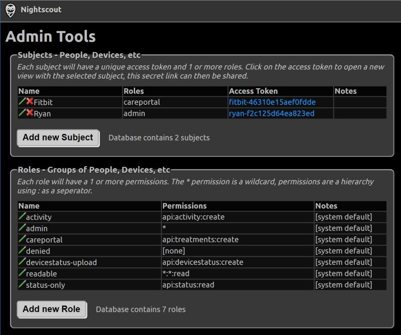
Task: Click [system default] note for admin role
Action: coord(344,228)
